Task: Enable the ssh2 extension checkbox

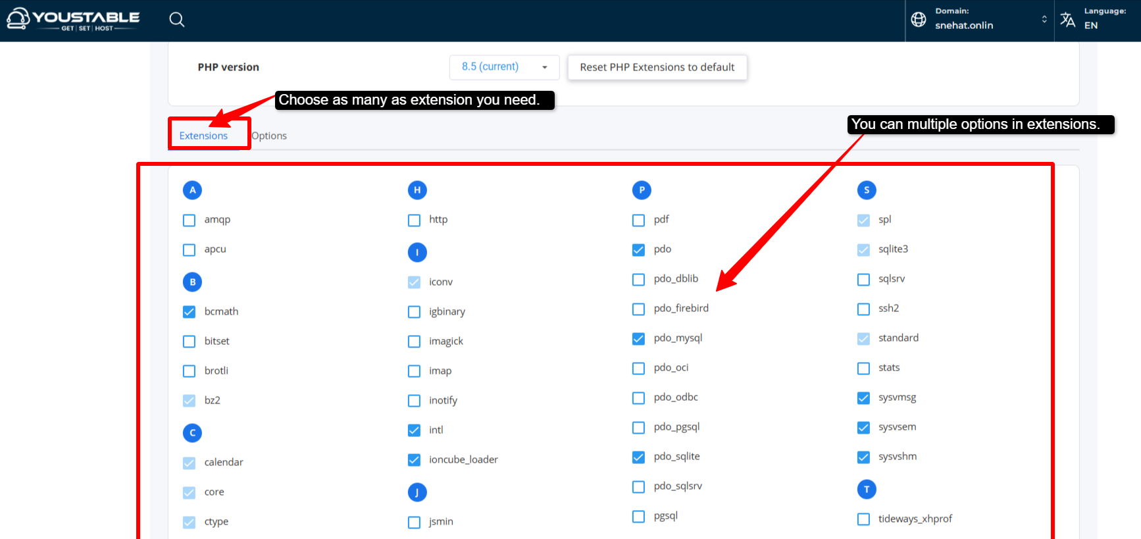Action: pos(863,309)
